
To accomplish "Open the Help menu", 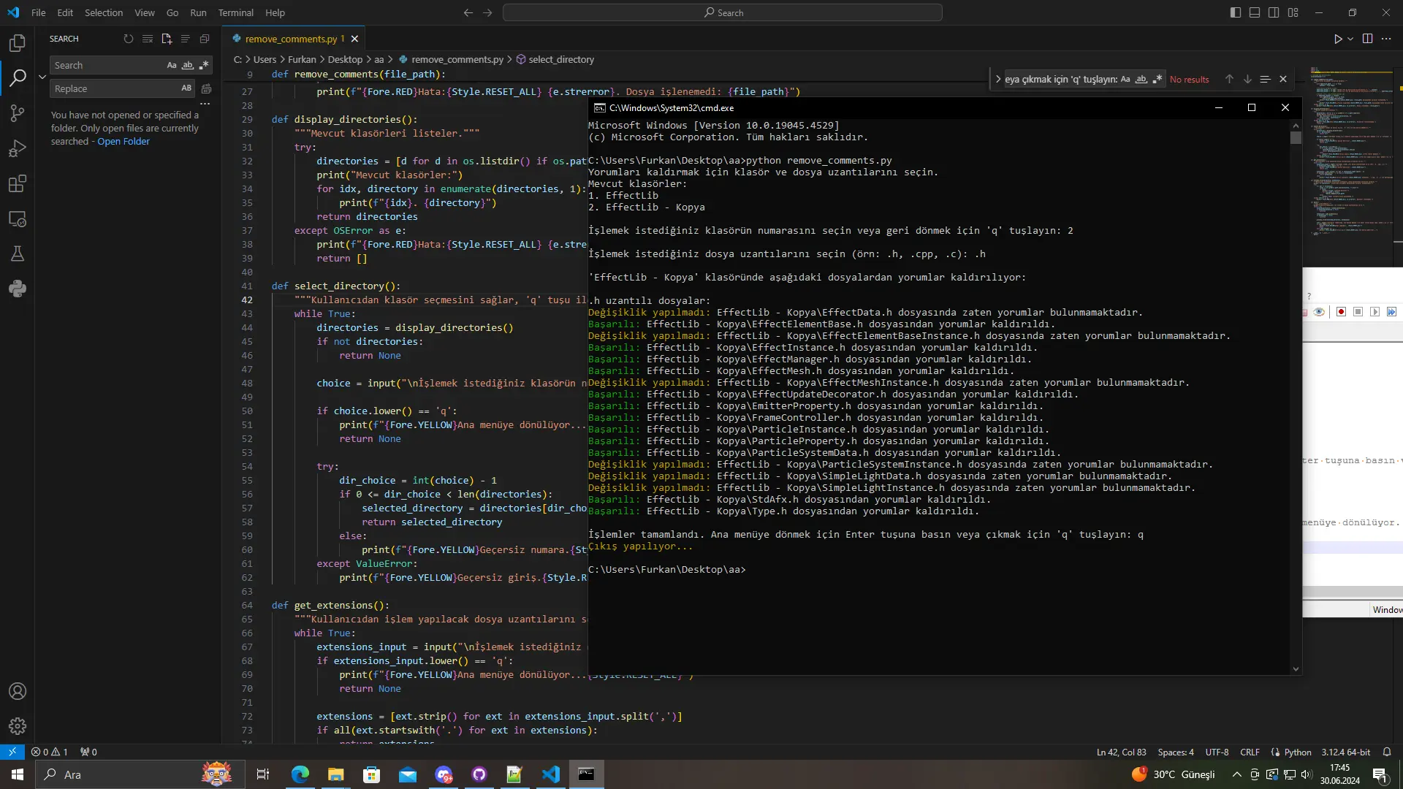I will coord(275,12).
